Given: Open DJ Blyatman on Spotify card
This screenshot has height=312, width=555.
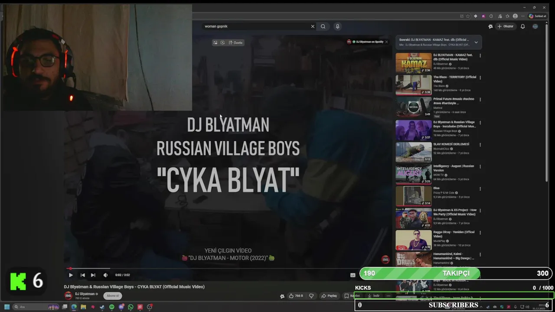Looking at the screenshot, I should 367,42.
